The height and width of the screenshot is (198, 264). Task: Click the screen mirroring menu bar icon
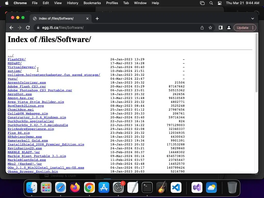coord(202,3)
